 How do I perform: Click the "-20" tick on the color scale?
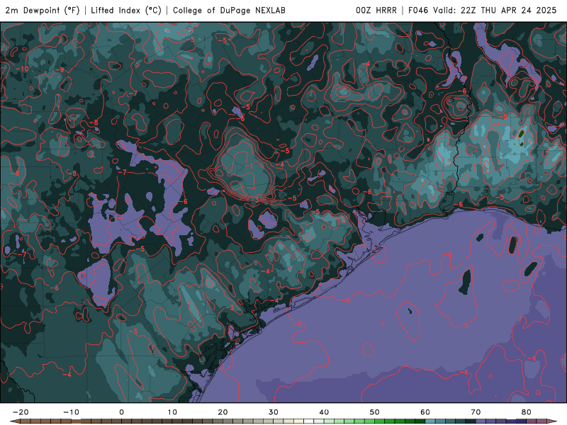(21, 412)
